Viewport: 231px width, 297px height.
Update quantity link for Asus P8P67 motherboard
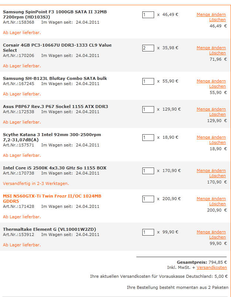(x=211, y=109)
